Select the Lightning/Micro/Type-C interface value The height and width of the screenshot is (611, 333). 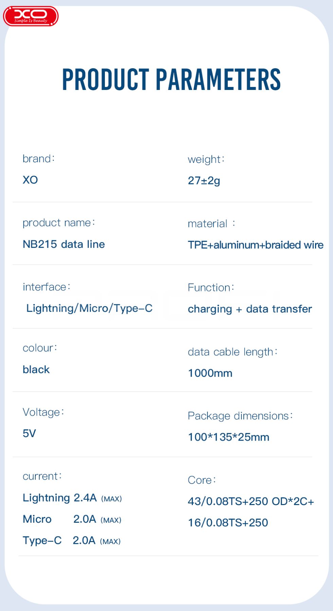click(x=90, y=308)
